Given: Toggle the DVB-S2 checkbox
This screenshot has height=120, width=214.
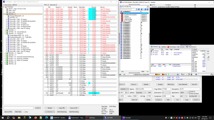Looking at the screenshot, I should click(190, 92).
